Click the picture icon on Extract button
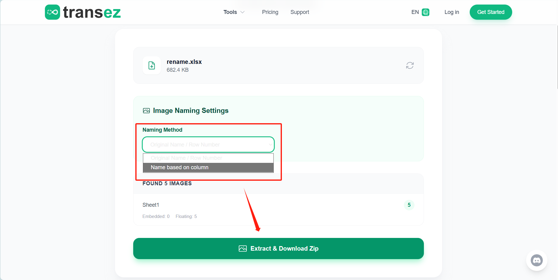The height and width of the screenshot is (280, 558). (243, 249)
